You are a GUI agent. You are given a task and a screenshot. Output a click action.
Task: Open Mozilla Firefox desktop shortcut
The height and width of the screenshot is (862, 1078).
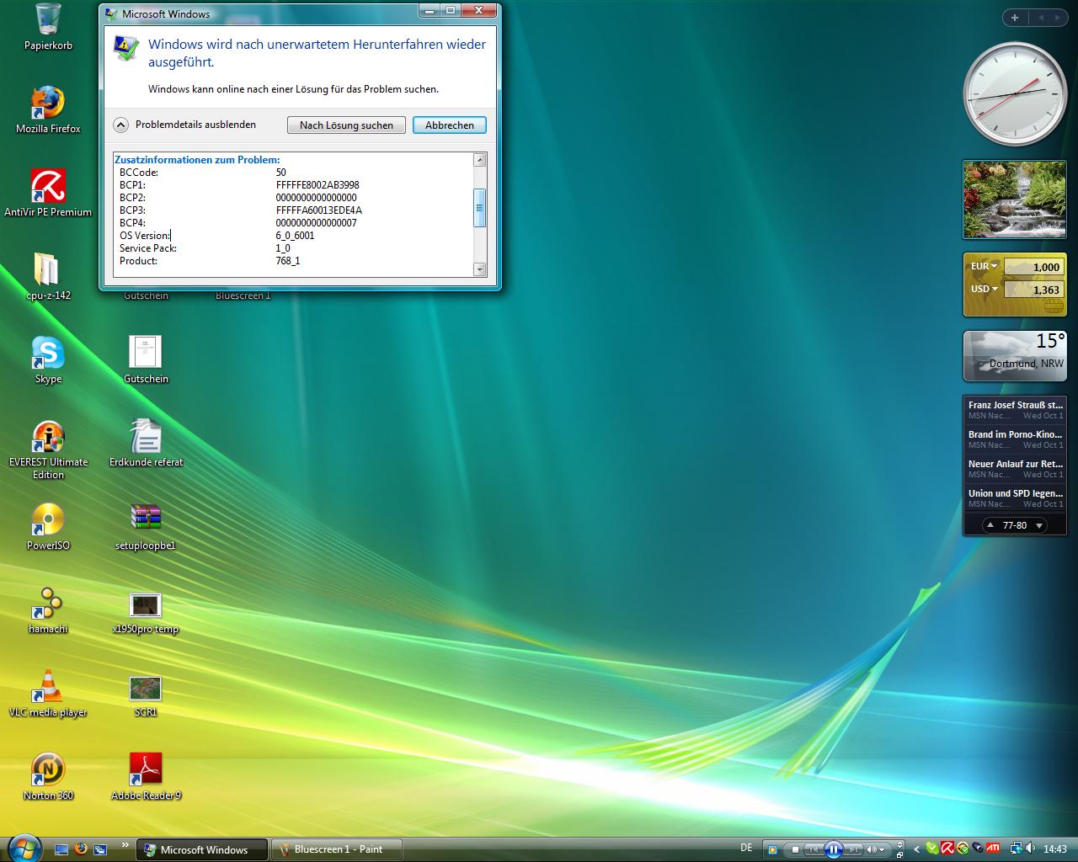(48, 109)
